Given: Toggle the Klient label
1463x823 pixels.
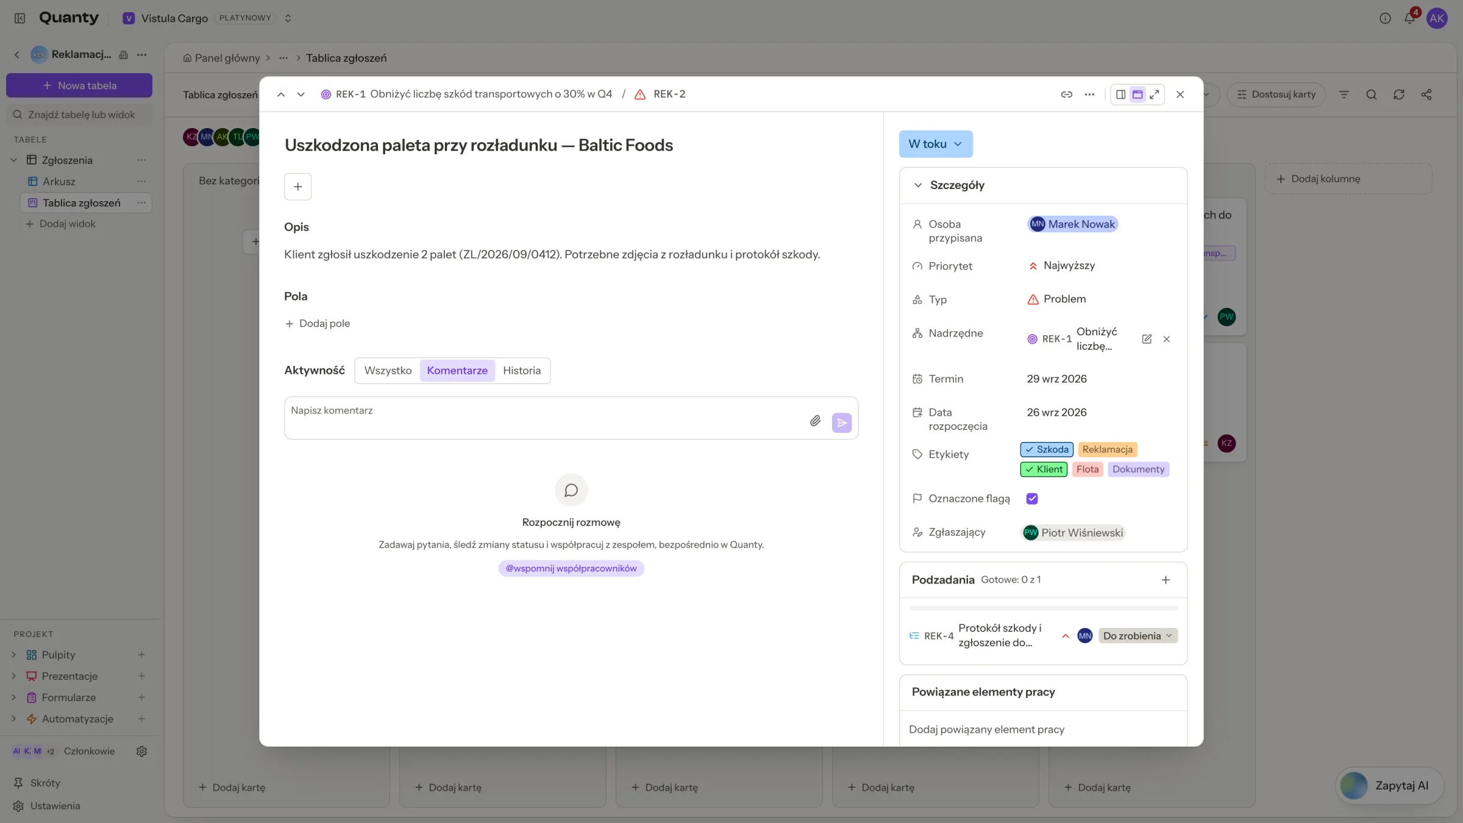Looking at the screenshot, I should [1044, 469].
